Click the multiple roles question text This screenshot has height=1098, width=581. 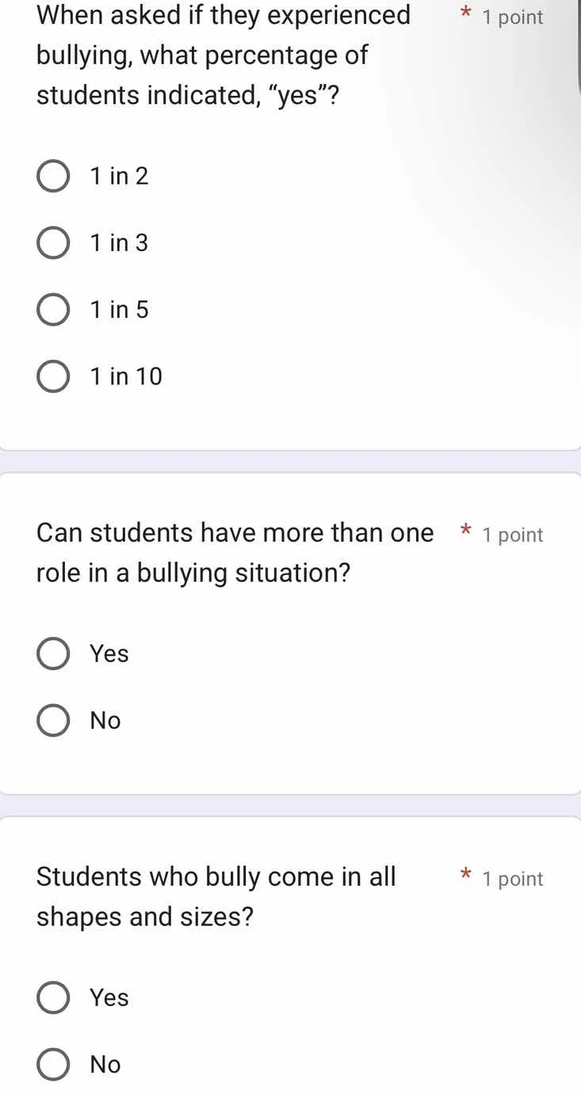235,551
